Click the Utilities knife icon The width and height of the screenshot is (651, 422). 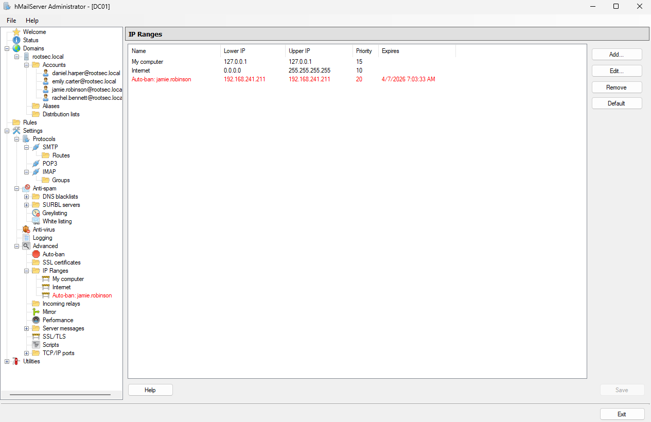[x=16, y=361]
